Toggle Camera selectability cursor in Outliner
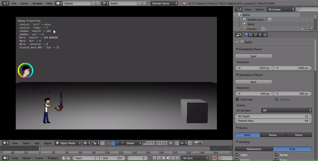 click(307, 29)
